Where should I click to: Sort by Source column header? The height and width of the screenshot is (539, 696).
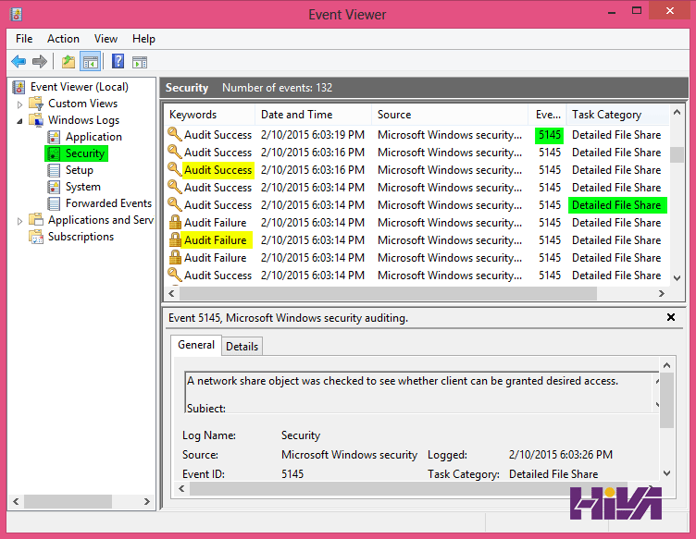(x=450, y=115)
